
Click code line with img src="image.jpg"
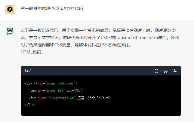[57, 91]
